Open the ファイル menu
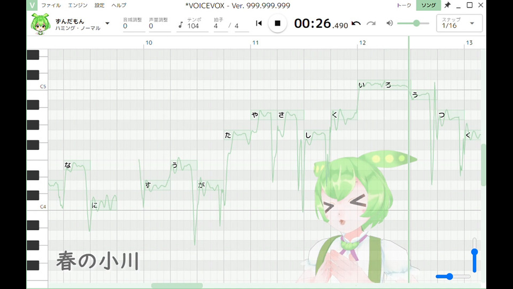 click(x=51, y=5)
